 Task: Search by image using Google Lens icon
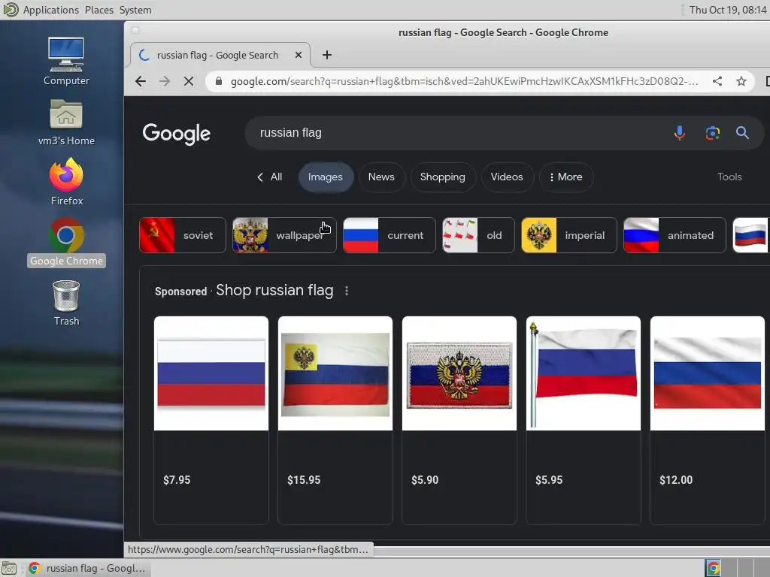tap(713, 133)
